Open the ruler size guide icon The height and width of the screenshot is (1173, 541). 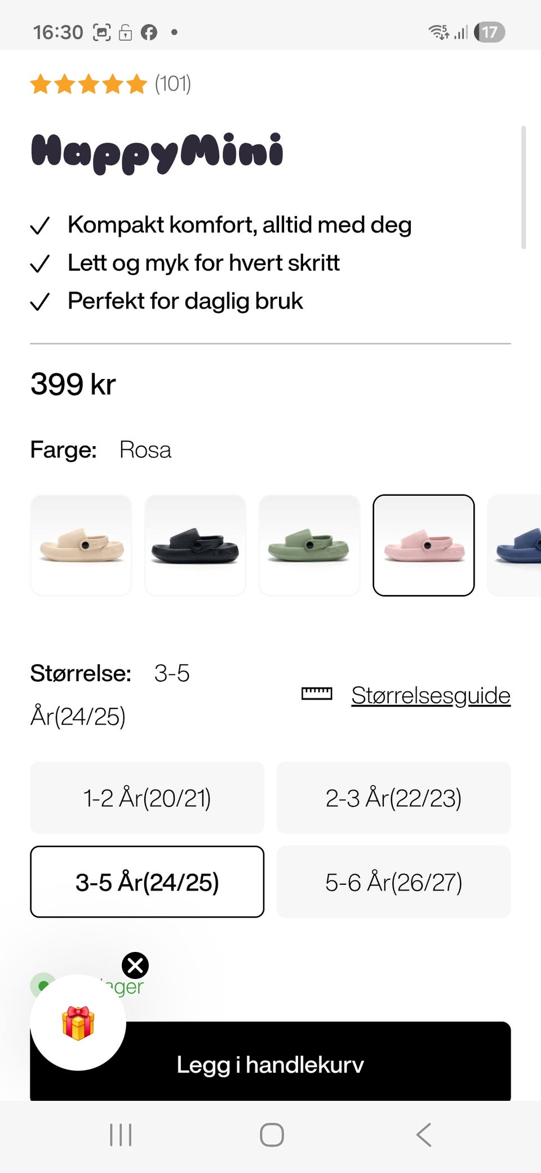coord(317,694)
